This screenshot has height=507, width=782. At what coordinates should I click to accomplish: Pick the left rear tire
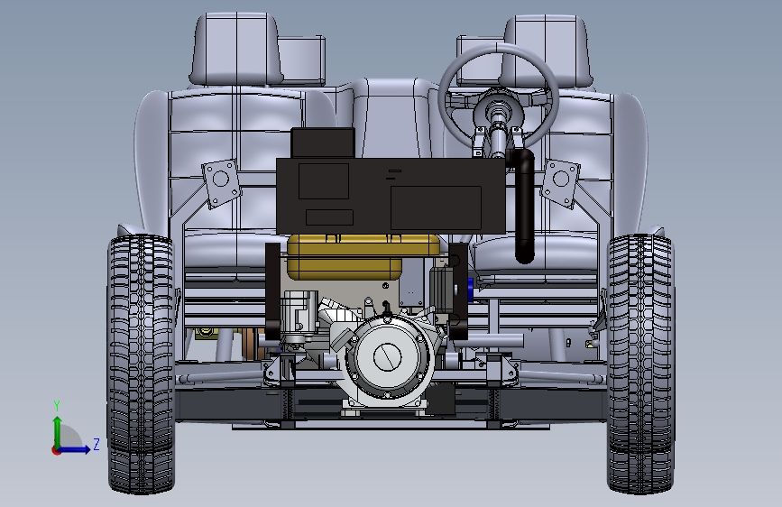142,364
